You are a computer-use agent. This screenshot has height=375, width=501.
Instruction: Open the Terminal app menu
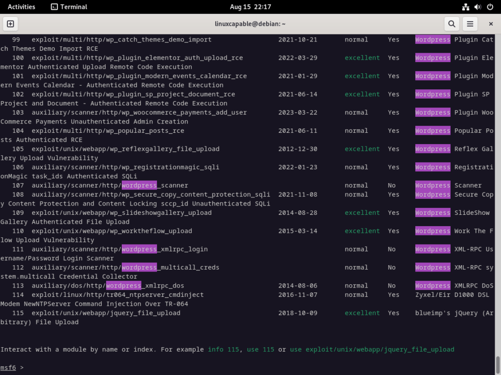(69, 7)
